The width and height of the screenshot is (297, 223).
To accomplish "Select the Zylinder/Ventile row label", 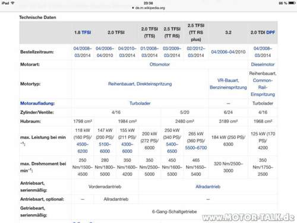I will [37, 112].
